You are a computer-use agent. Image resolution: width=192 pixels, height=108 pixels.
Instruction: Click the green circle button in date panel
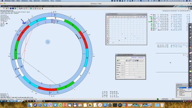118,60
